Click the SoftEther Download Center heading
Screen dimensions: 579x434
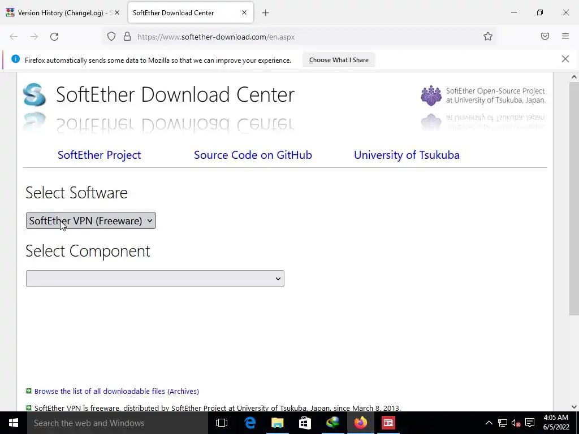point(175,94)
